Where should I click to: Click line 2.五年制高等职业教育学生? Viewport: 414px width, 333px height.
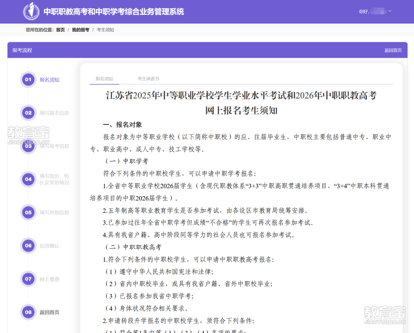[x=205, y=210]
